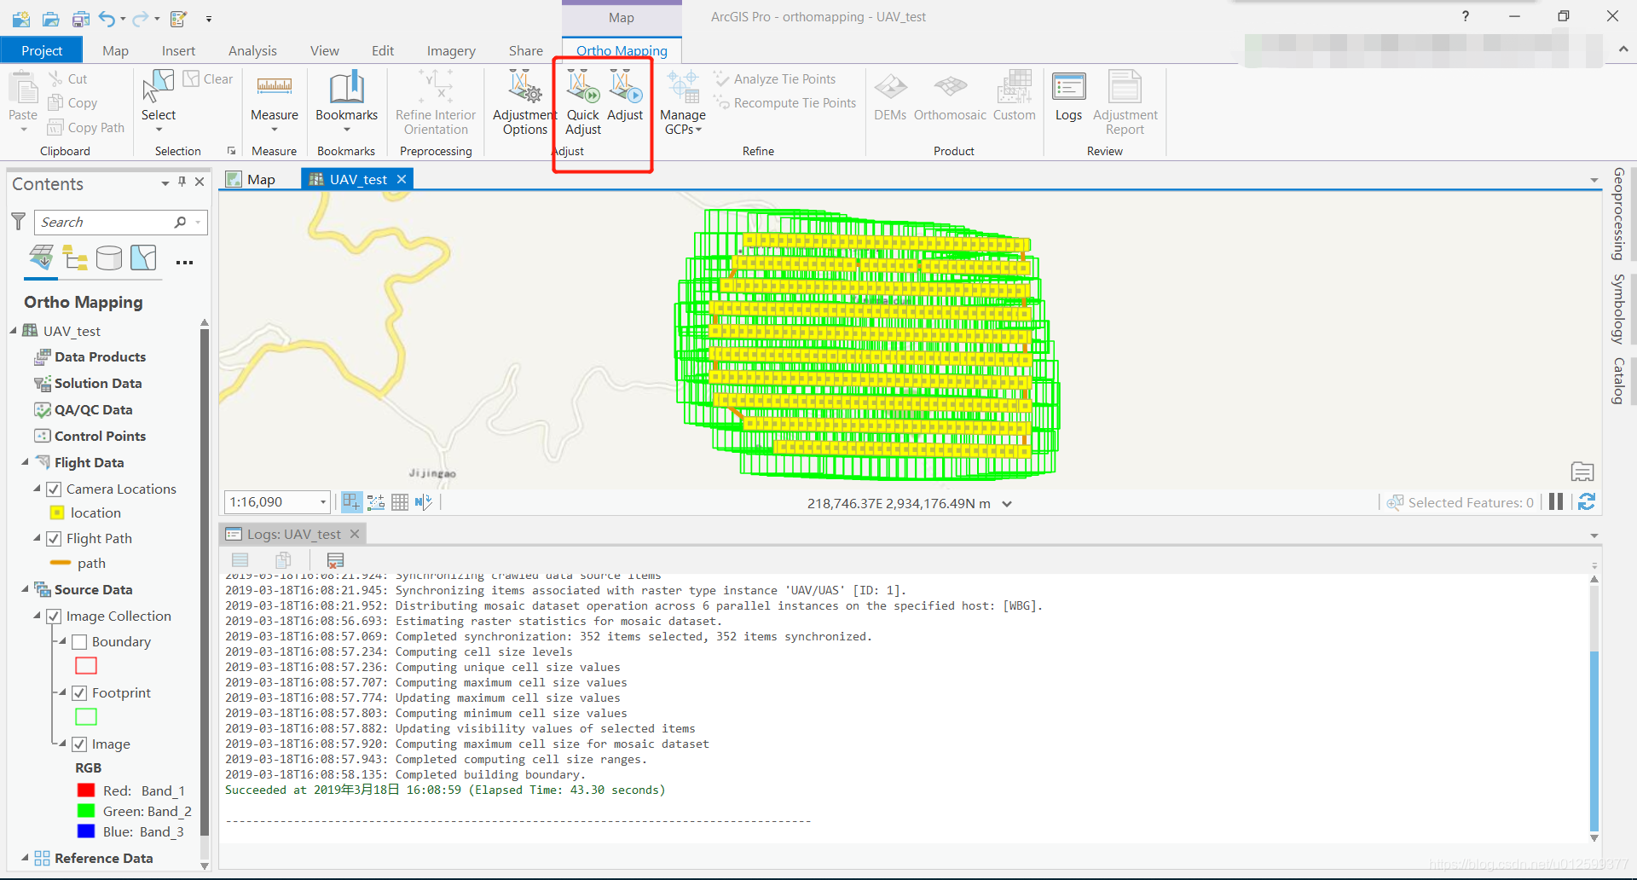List contents by selection

(x=143, y=257)
